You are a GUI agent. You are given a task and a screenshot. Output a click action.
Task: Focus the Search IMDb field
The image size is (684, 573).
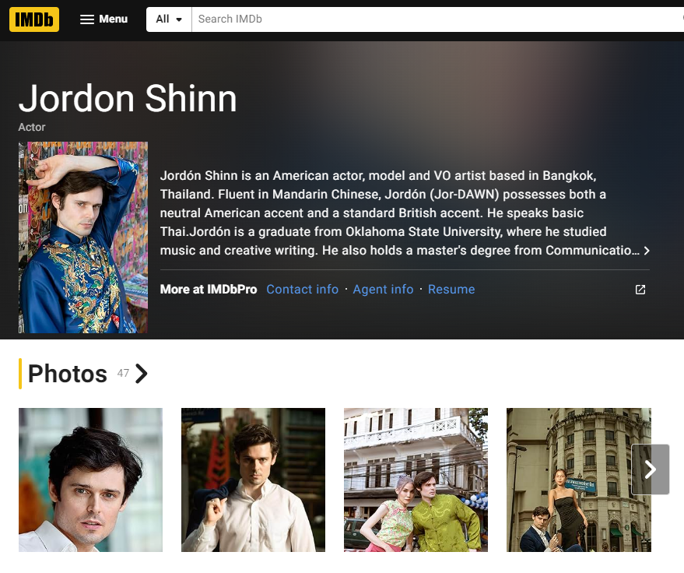(x=437, y=19)
